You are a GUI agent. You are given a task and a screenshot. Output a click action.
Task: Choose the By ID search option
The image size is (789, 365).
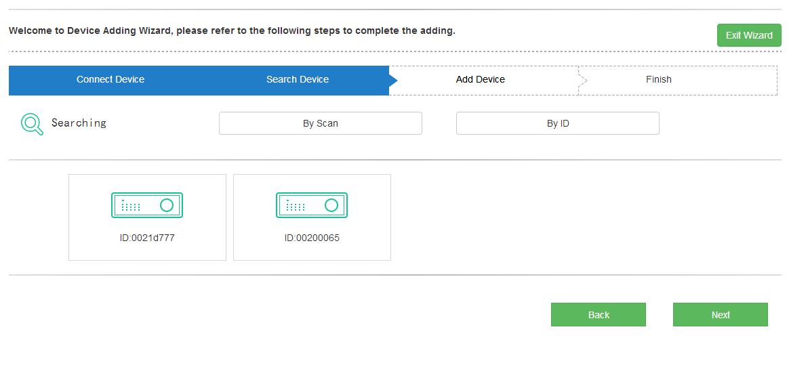(558, 123)
